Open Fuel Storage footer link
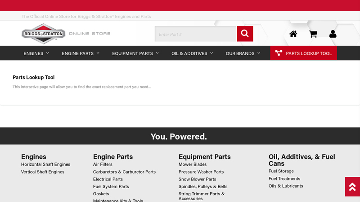 point(281,171)
